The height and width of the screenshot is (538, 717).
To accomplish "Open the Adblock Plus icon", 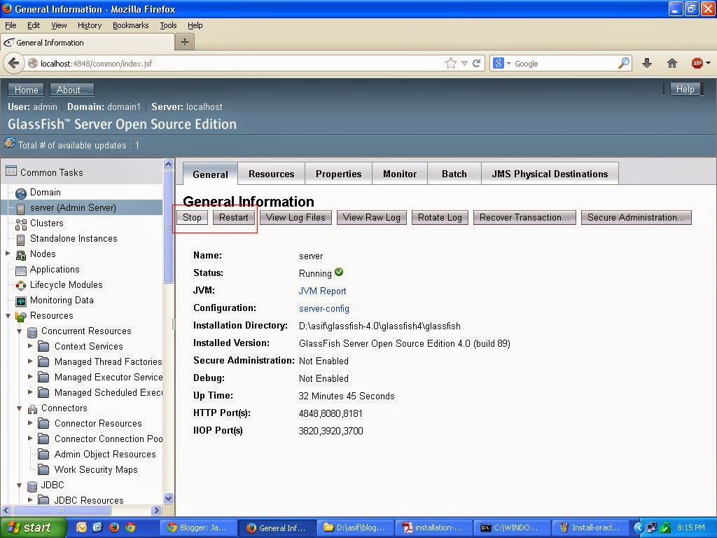I will click(697, 63).
